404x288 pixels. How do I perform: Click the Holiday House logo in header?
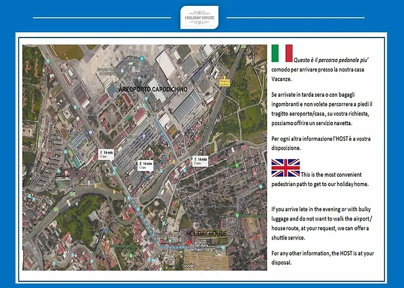coord(199,17)
